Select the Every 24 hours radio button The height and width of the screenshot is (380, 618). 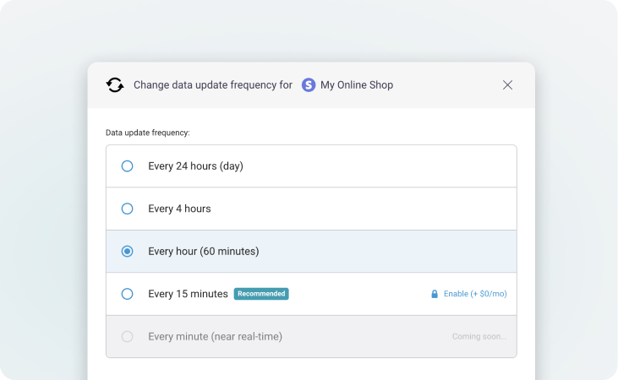point(127,166)
